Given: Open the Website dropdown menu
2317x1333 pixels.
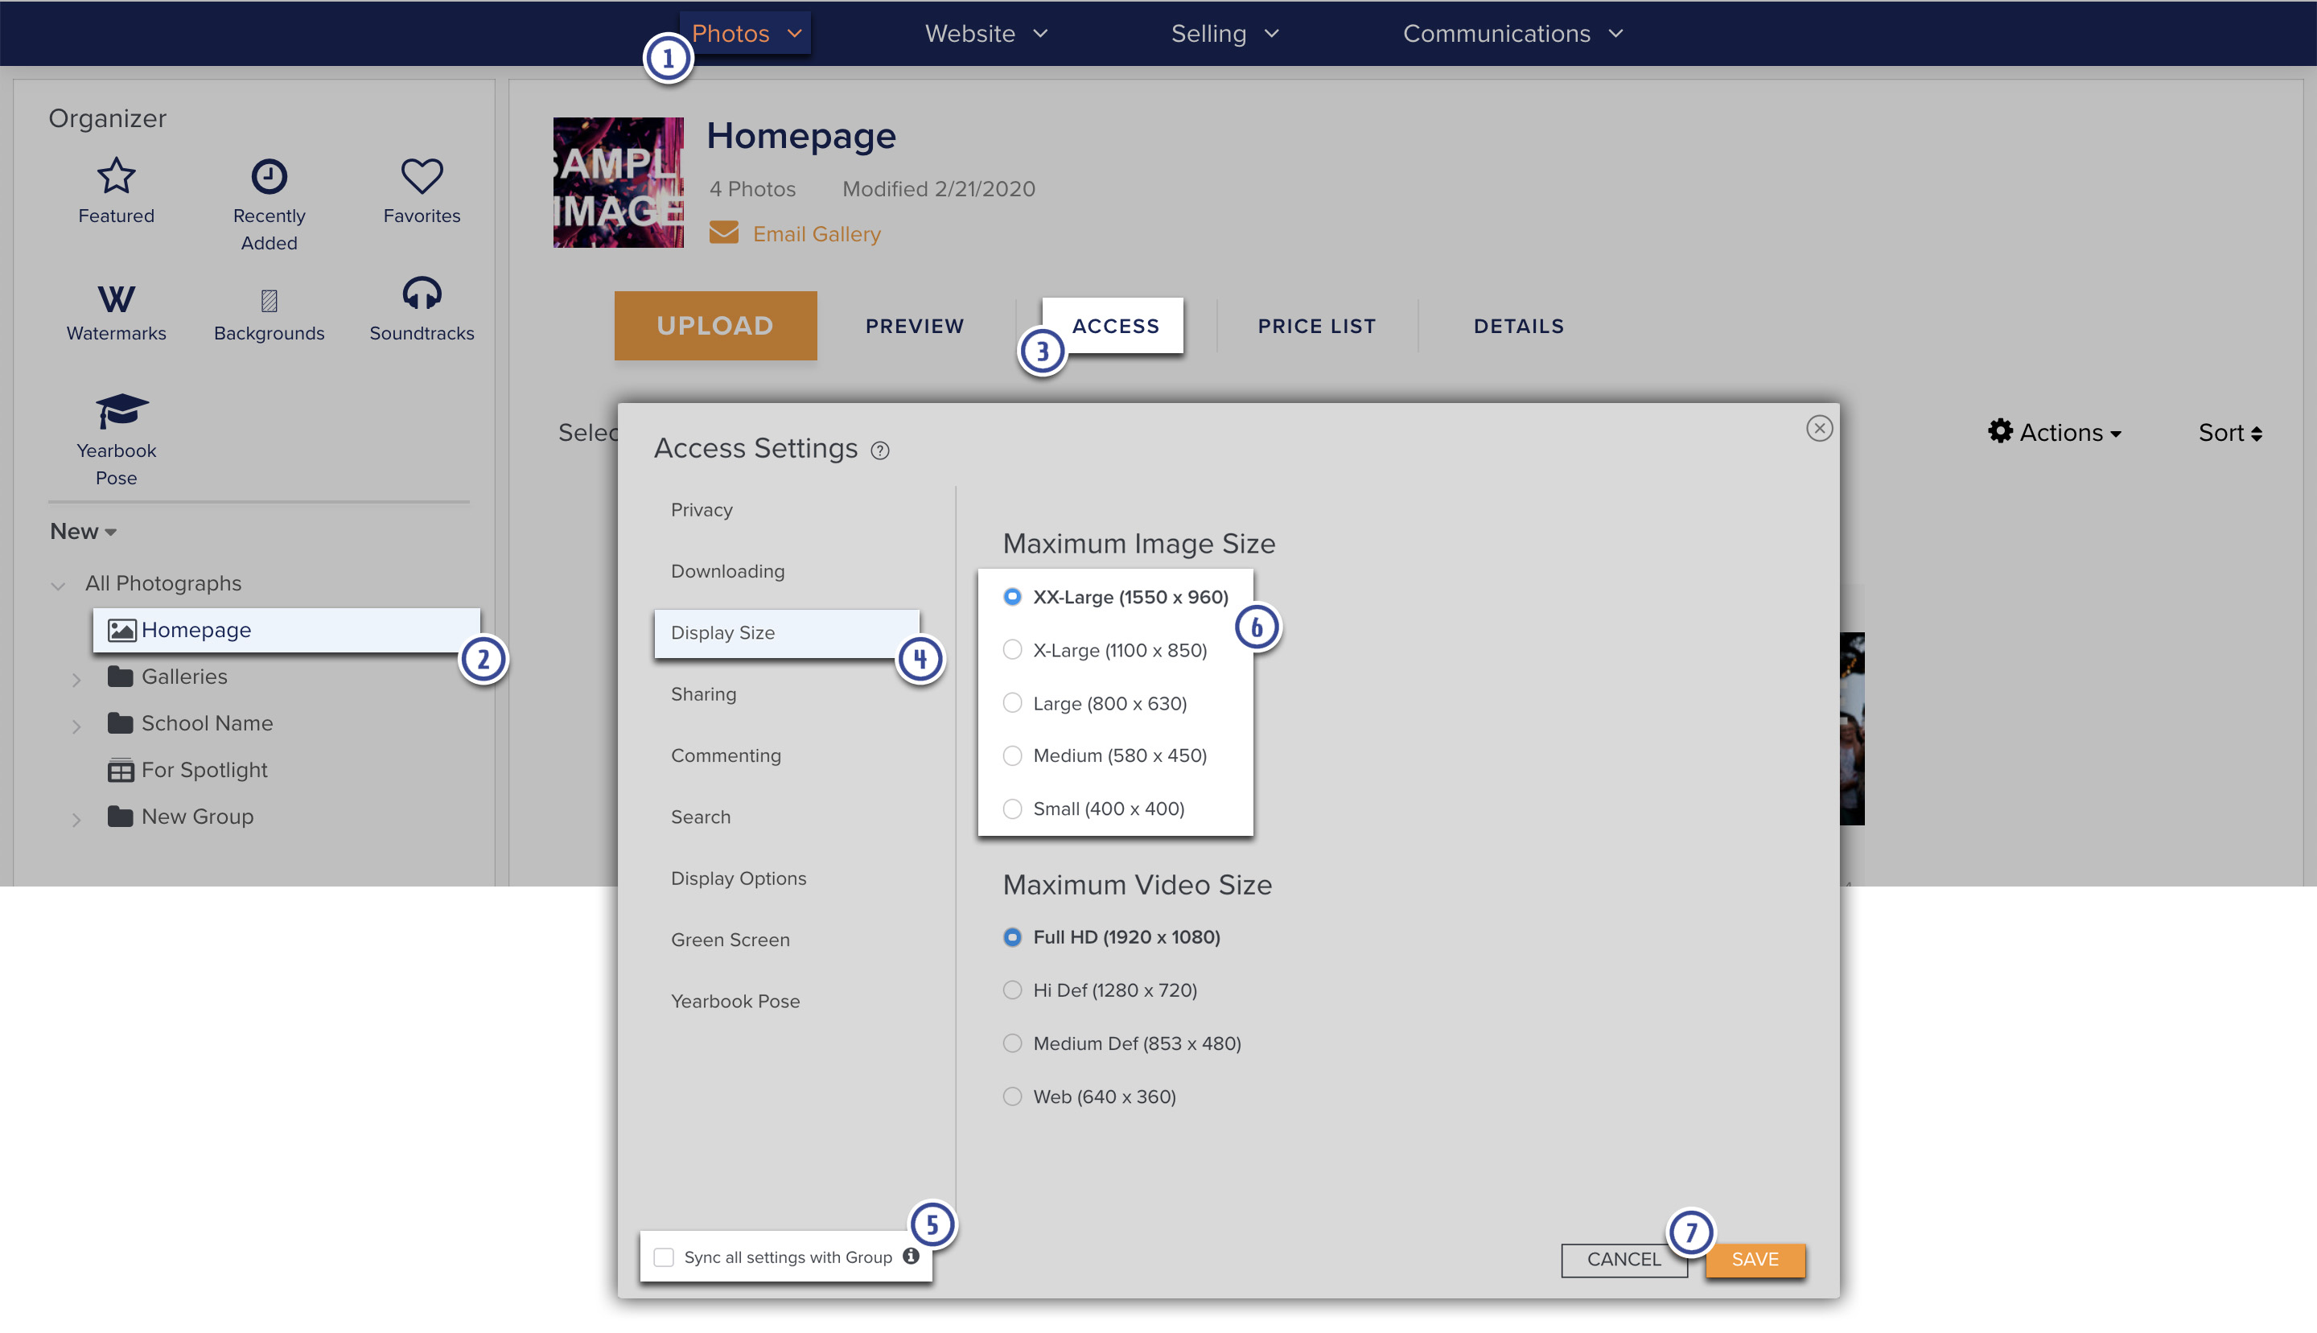Looking at the screenshot, I should [985, 33].
